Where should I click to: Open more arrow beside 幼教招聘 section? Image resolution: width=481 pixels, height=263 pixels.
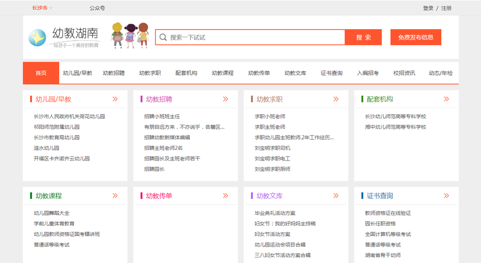click(225, 99)
